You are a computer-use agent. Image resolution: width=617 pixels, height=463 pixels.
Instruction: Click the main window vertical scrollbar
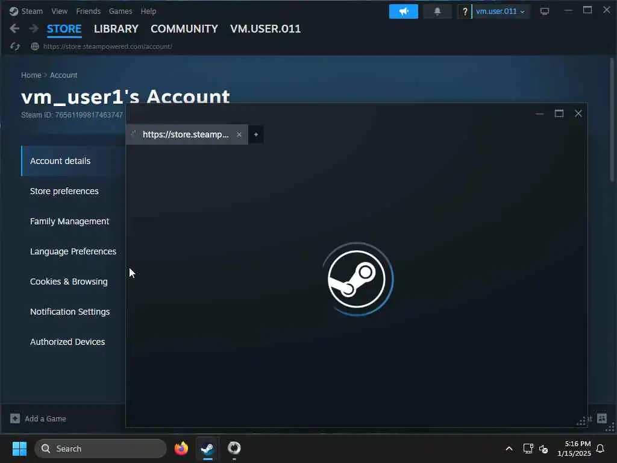pyautogui.click(x=612, y=120)
